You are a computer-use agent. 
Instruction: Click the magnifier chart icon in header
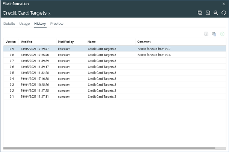tap(216, 13)
